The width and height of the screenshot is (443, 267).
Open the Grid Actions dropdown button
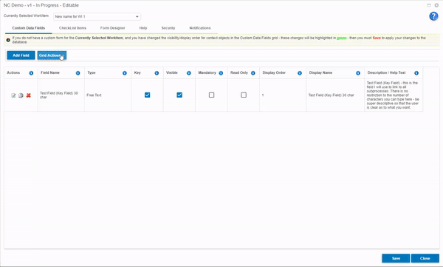(52, 55)
